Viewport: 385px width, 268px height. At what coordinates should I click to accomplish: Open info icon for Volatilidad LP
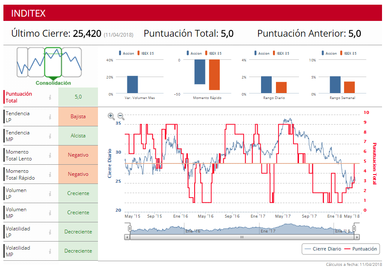[50, 232]
